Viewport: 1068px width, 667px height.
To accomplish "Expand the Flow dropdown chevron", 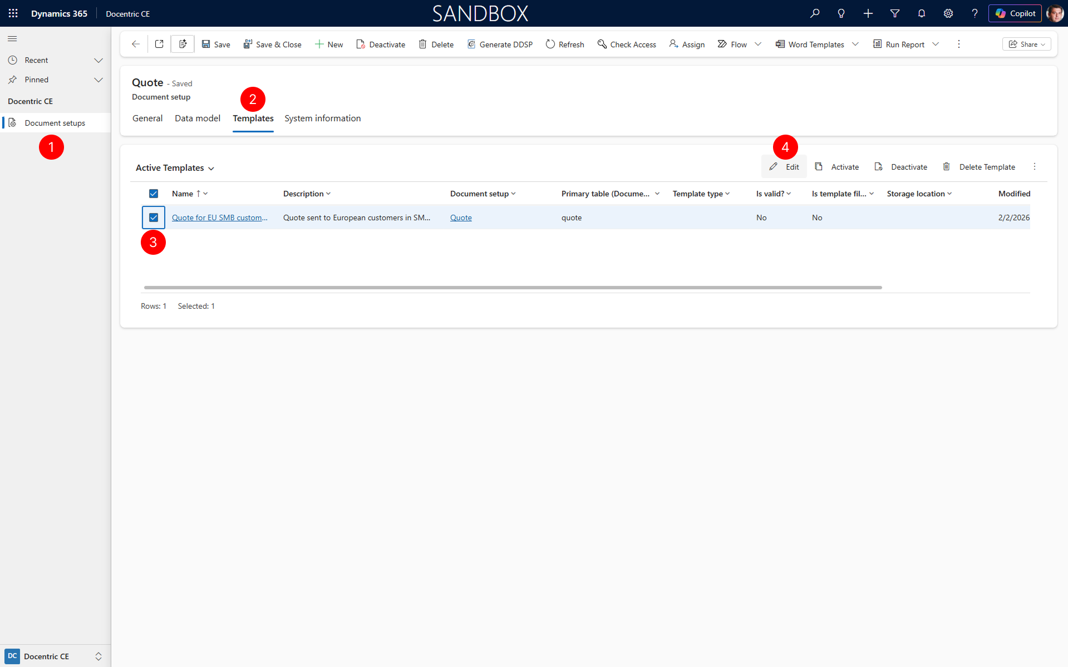I will click(758, 45).
